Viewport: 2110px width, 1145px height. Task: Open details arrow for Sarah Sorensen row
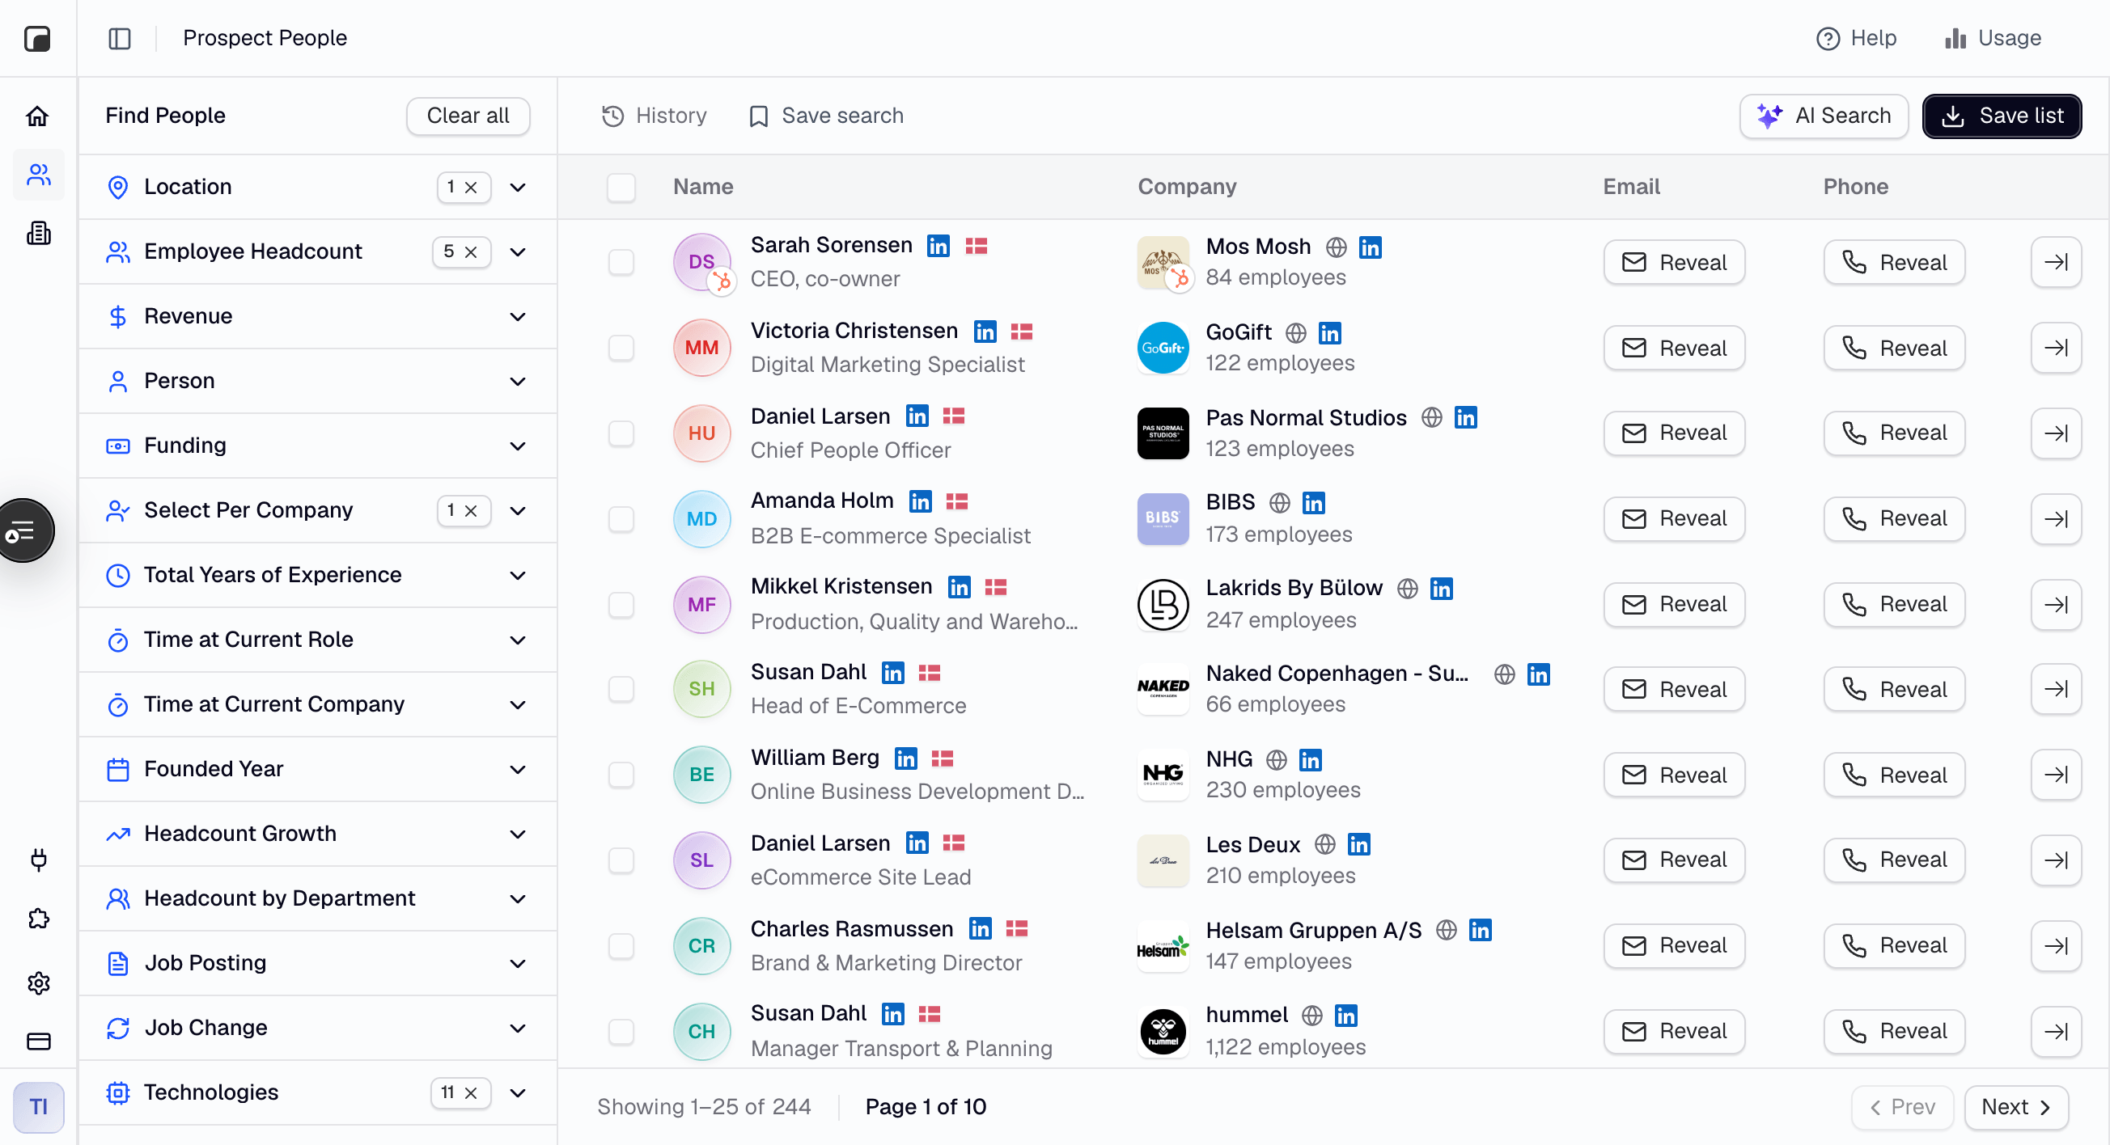point(2056,262)
